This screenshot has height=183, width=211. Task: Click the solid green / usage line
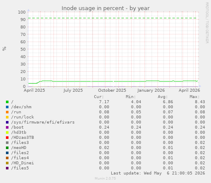tap(113, 81)
